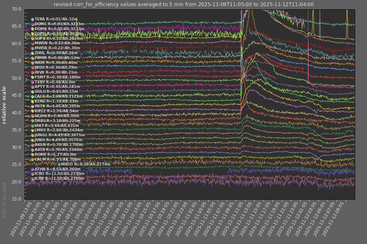Click the JBGO legend marker dot
The height and width of the screenshot is (244, 367).
[33, 68]
